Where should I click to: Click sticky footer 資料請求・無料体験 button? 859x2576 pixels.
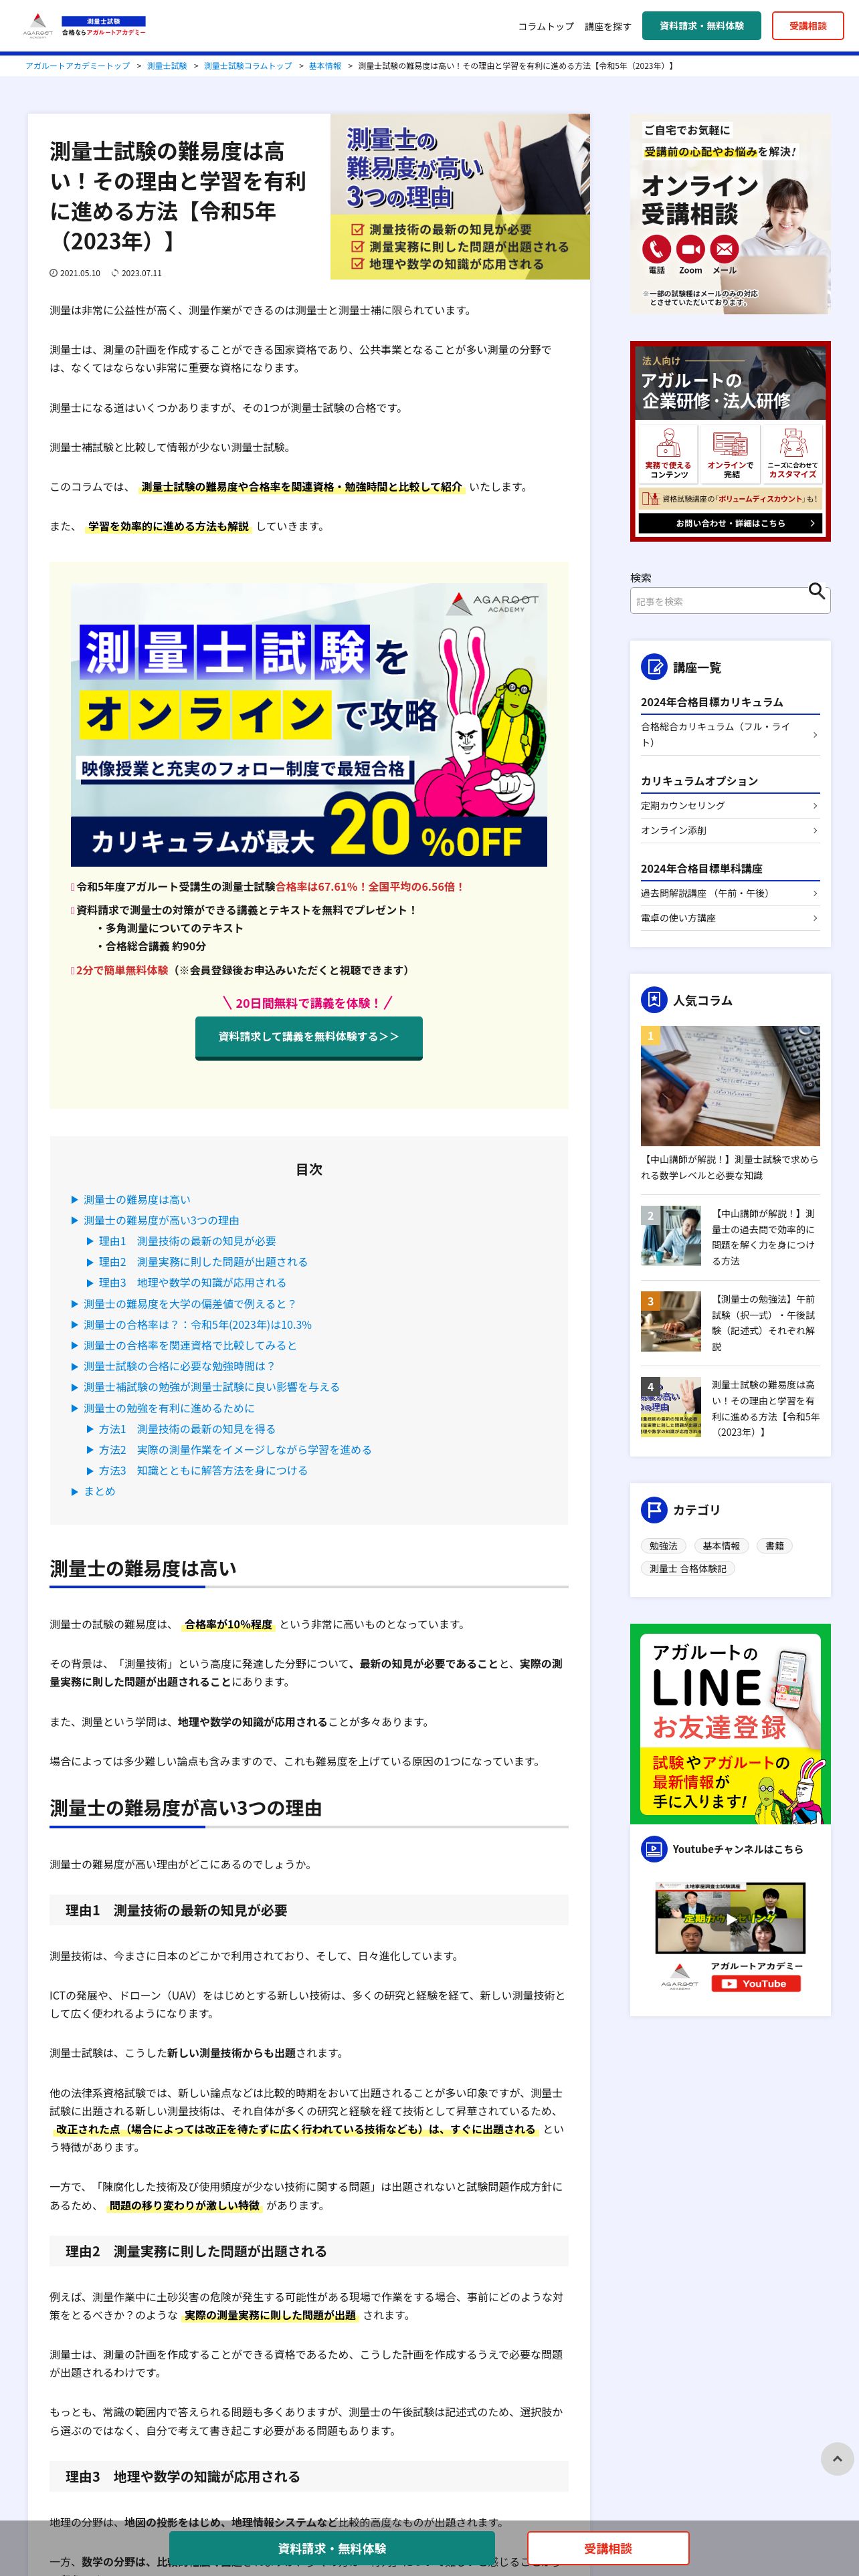pos(332,2548)
